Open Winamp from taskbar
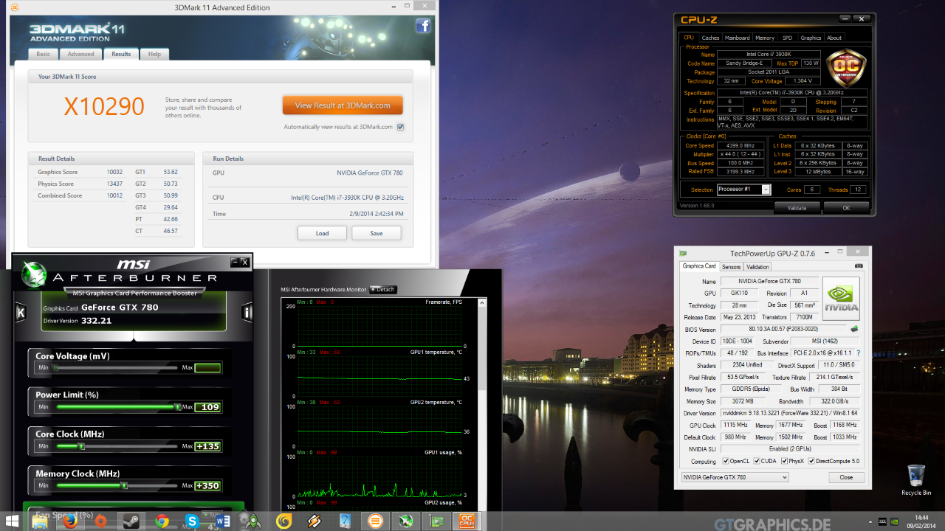945x531 pixels. [315, 521]
